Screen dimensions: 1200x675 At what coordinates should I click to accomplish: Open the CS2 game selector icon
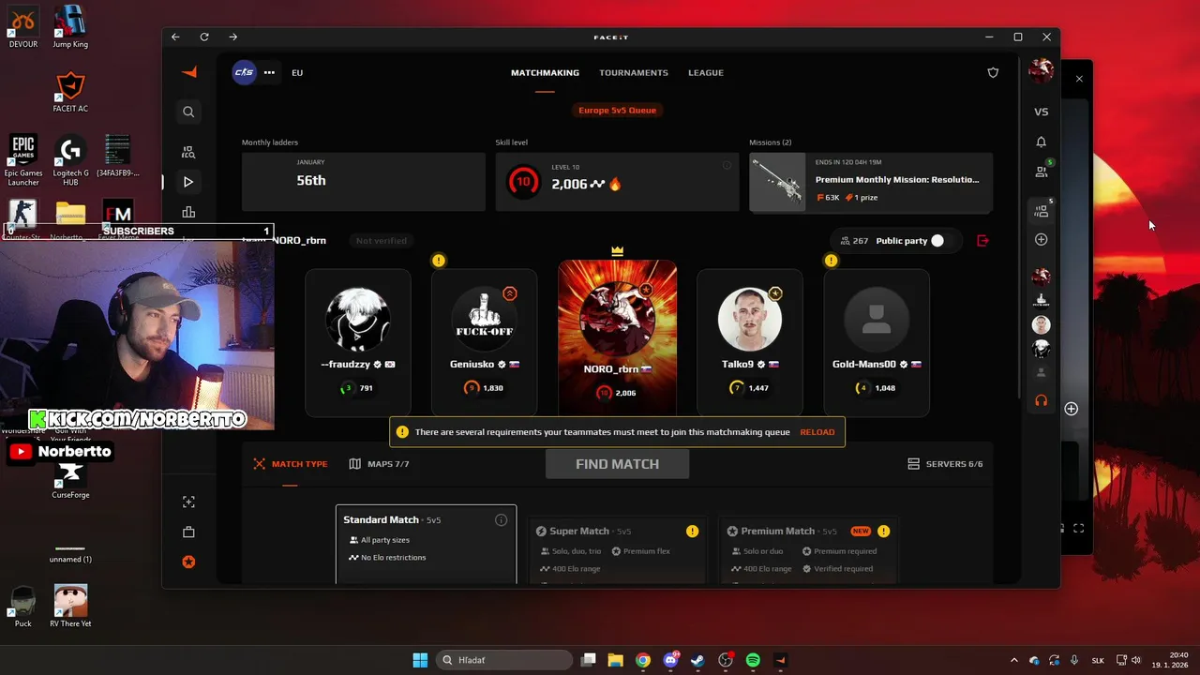point(244,72)
